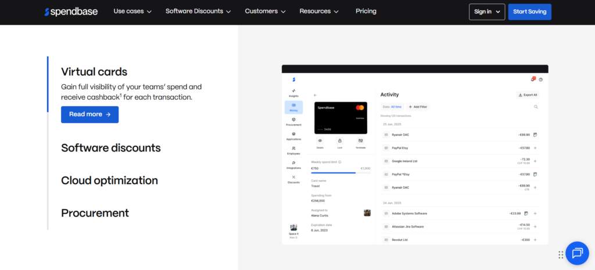Open the notifications bell icon
The width and height of the screenshot is (595, 270).
(x=533, y=79)
